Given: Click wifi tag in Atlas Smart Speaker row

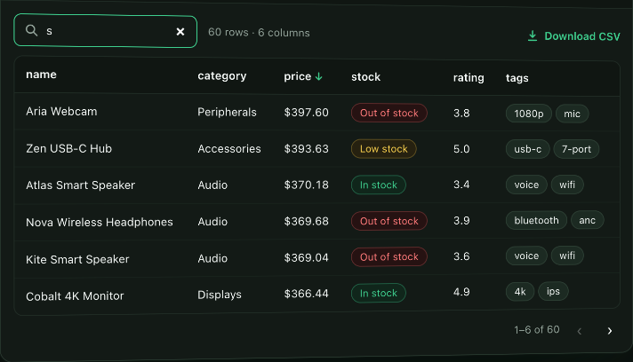Looking at the screenshot, I should (567, 185).
